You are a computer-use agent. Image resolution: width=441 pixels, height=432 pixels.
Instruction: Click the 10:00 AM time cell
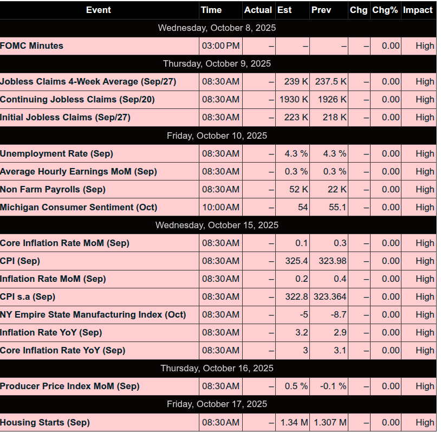(220, 208)
